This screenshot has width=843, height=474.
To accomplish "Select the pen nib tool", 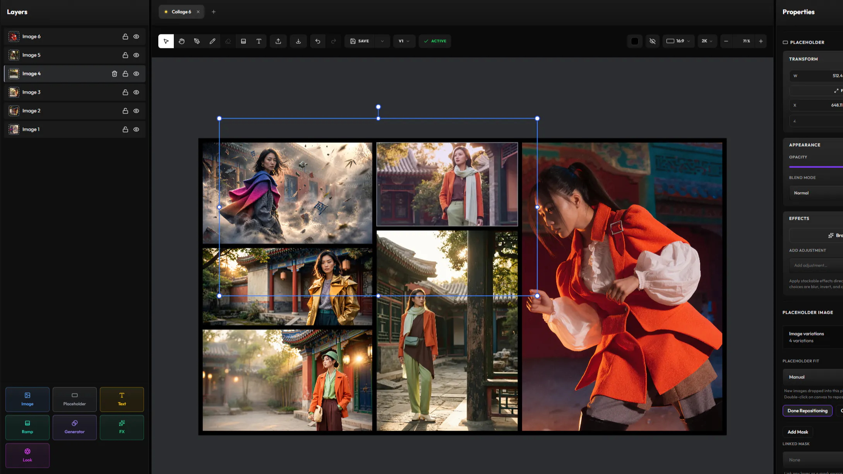I will (x=197, y=41).
